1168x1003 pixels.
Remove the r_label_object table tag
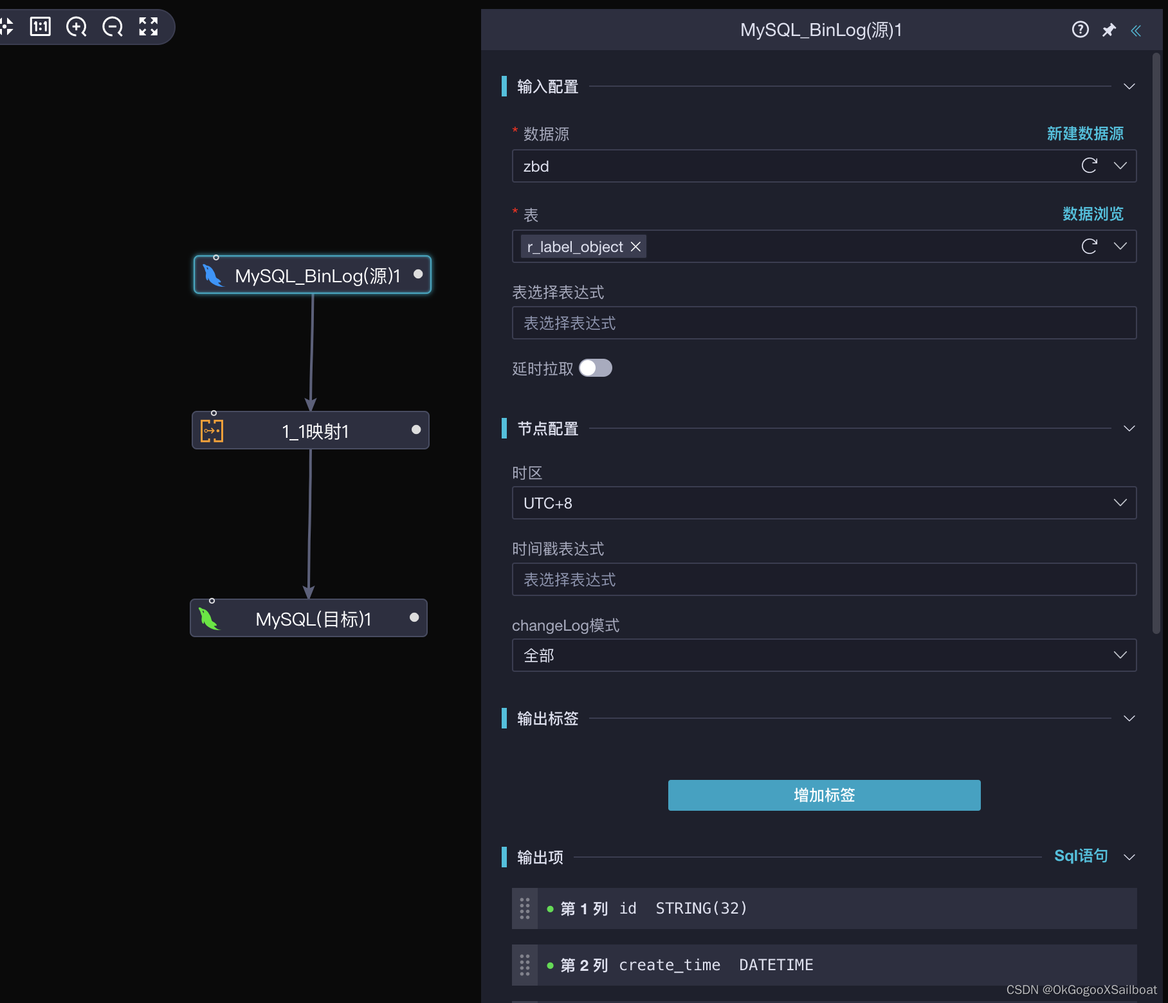[635, 247]
